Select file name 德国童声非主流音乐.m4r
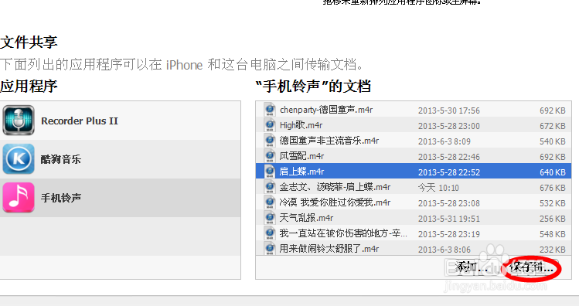Screen dimensions: 579x306 pos(329,141)
